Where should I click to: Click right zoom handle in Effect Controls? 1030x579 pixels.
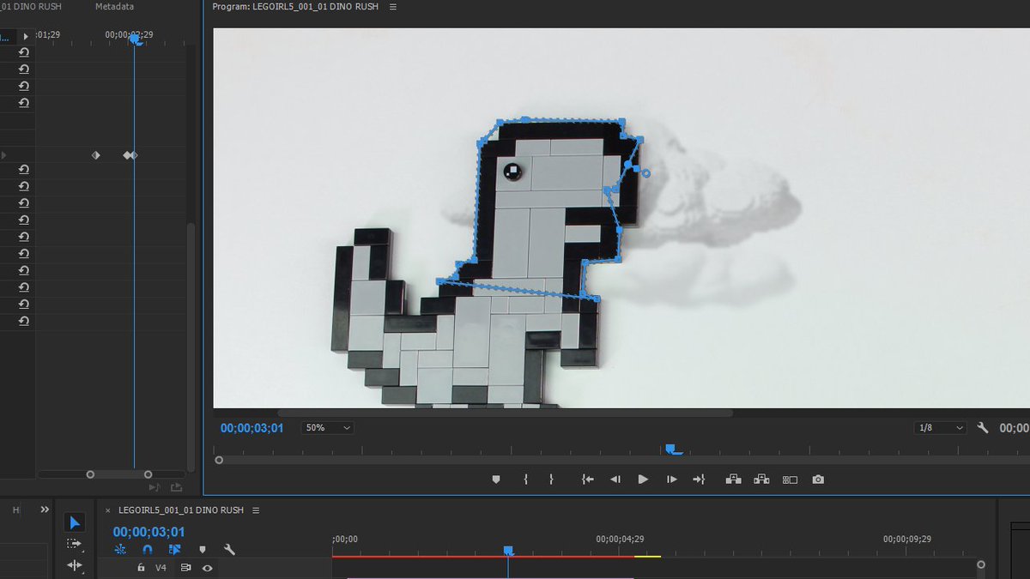point(148,474)
